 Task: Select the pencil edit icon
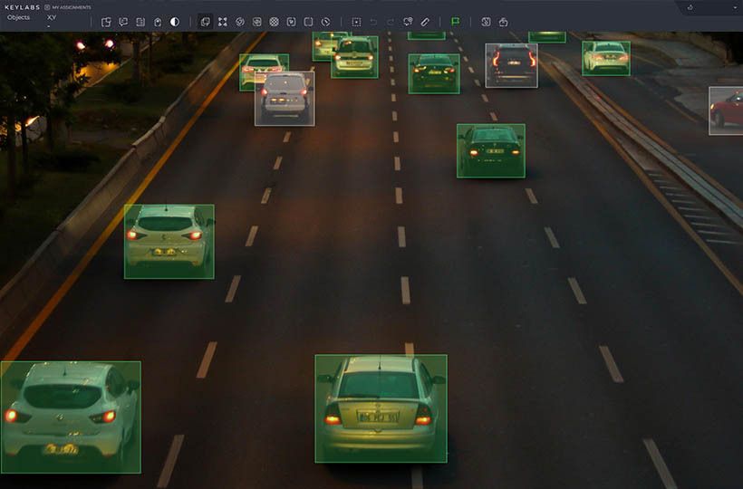(x=425, y=22)
